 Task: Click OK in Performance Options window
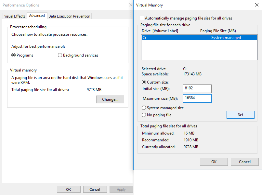tap(68, 189)
